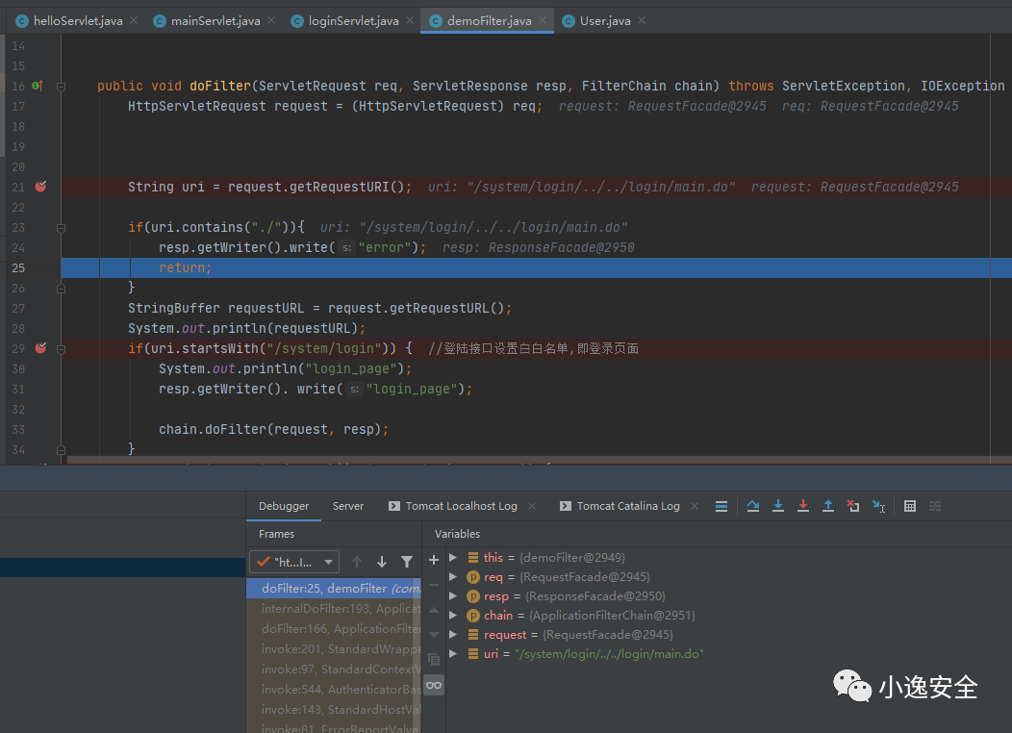Click the Step Out debug icon
Screen dimensions: 1012x733
pyautogui.click(x=828, y=507)
